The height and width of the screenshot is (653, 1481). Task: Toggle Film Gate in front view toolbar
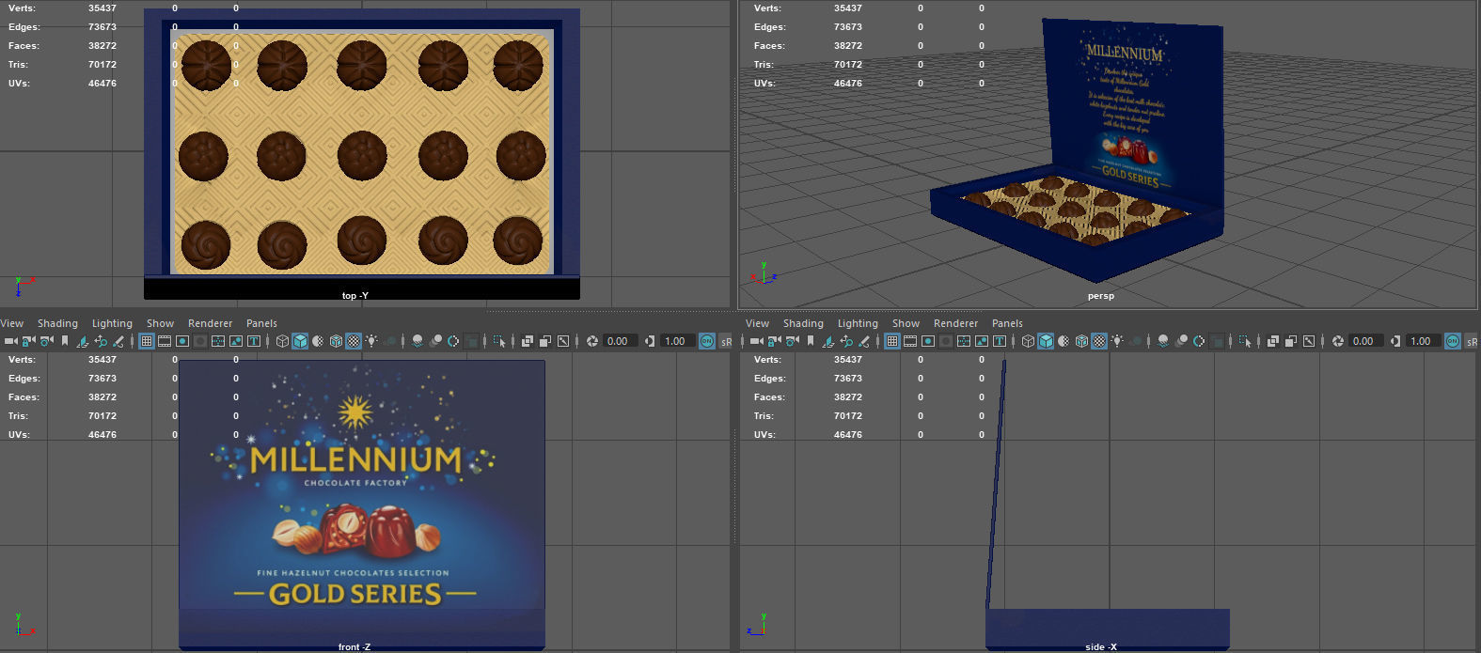pos(165,341)
